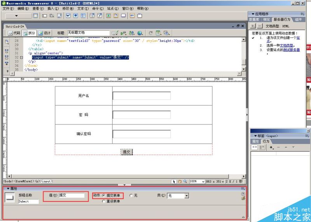
Task: Insert a textarea from the Insert bar
Action: [59, 16]
